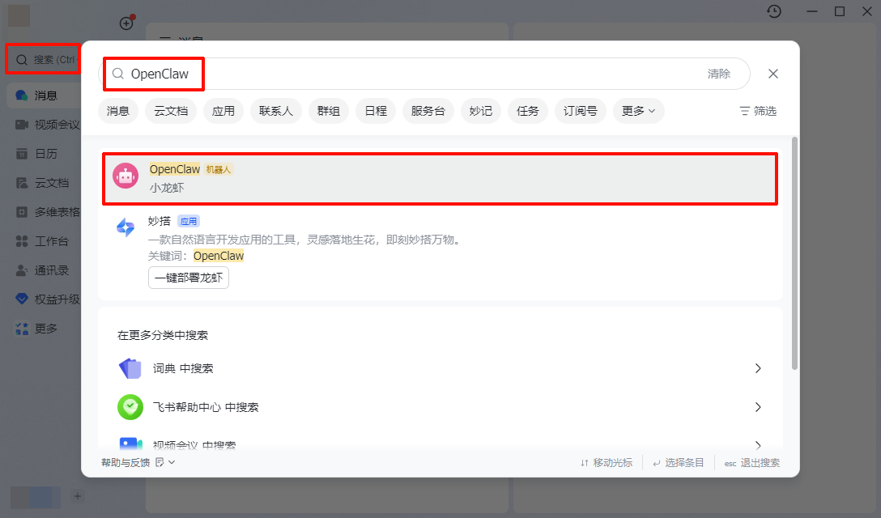This screenshot has height=518, width=881.
Task: Open 日历 calendar in the sidebar
Action: coord(45,154)
